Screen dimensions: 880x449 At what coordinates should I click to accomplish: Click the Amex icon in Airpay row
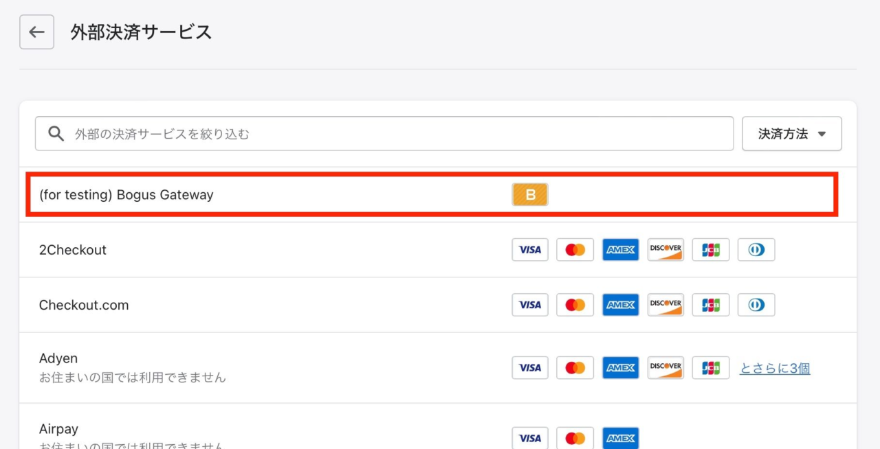coord(621,438)
